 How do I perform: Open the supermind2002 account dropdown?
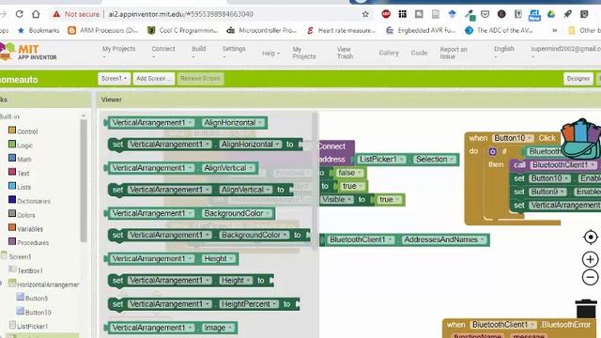click(x=565, y=53)
